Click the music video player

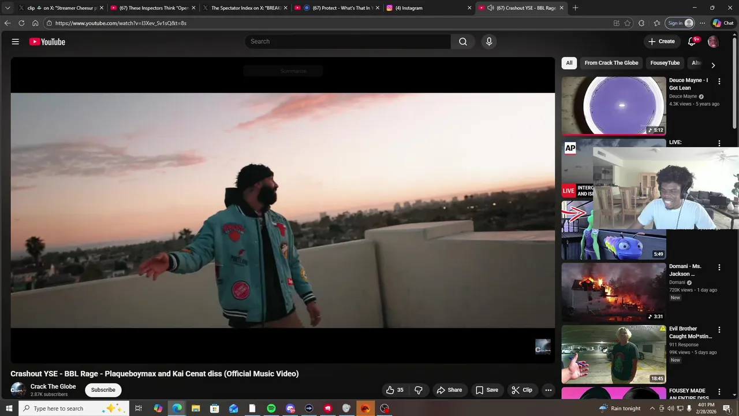282,210
